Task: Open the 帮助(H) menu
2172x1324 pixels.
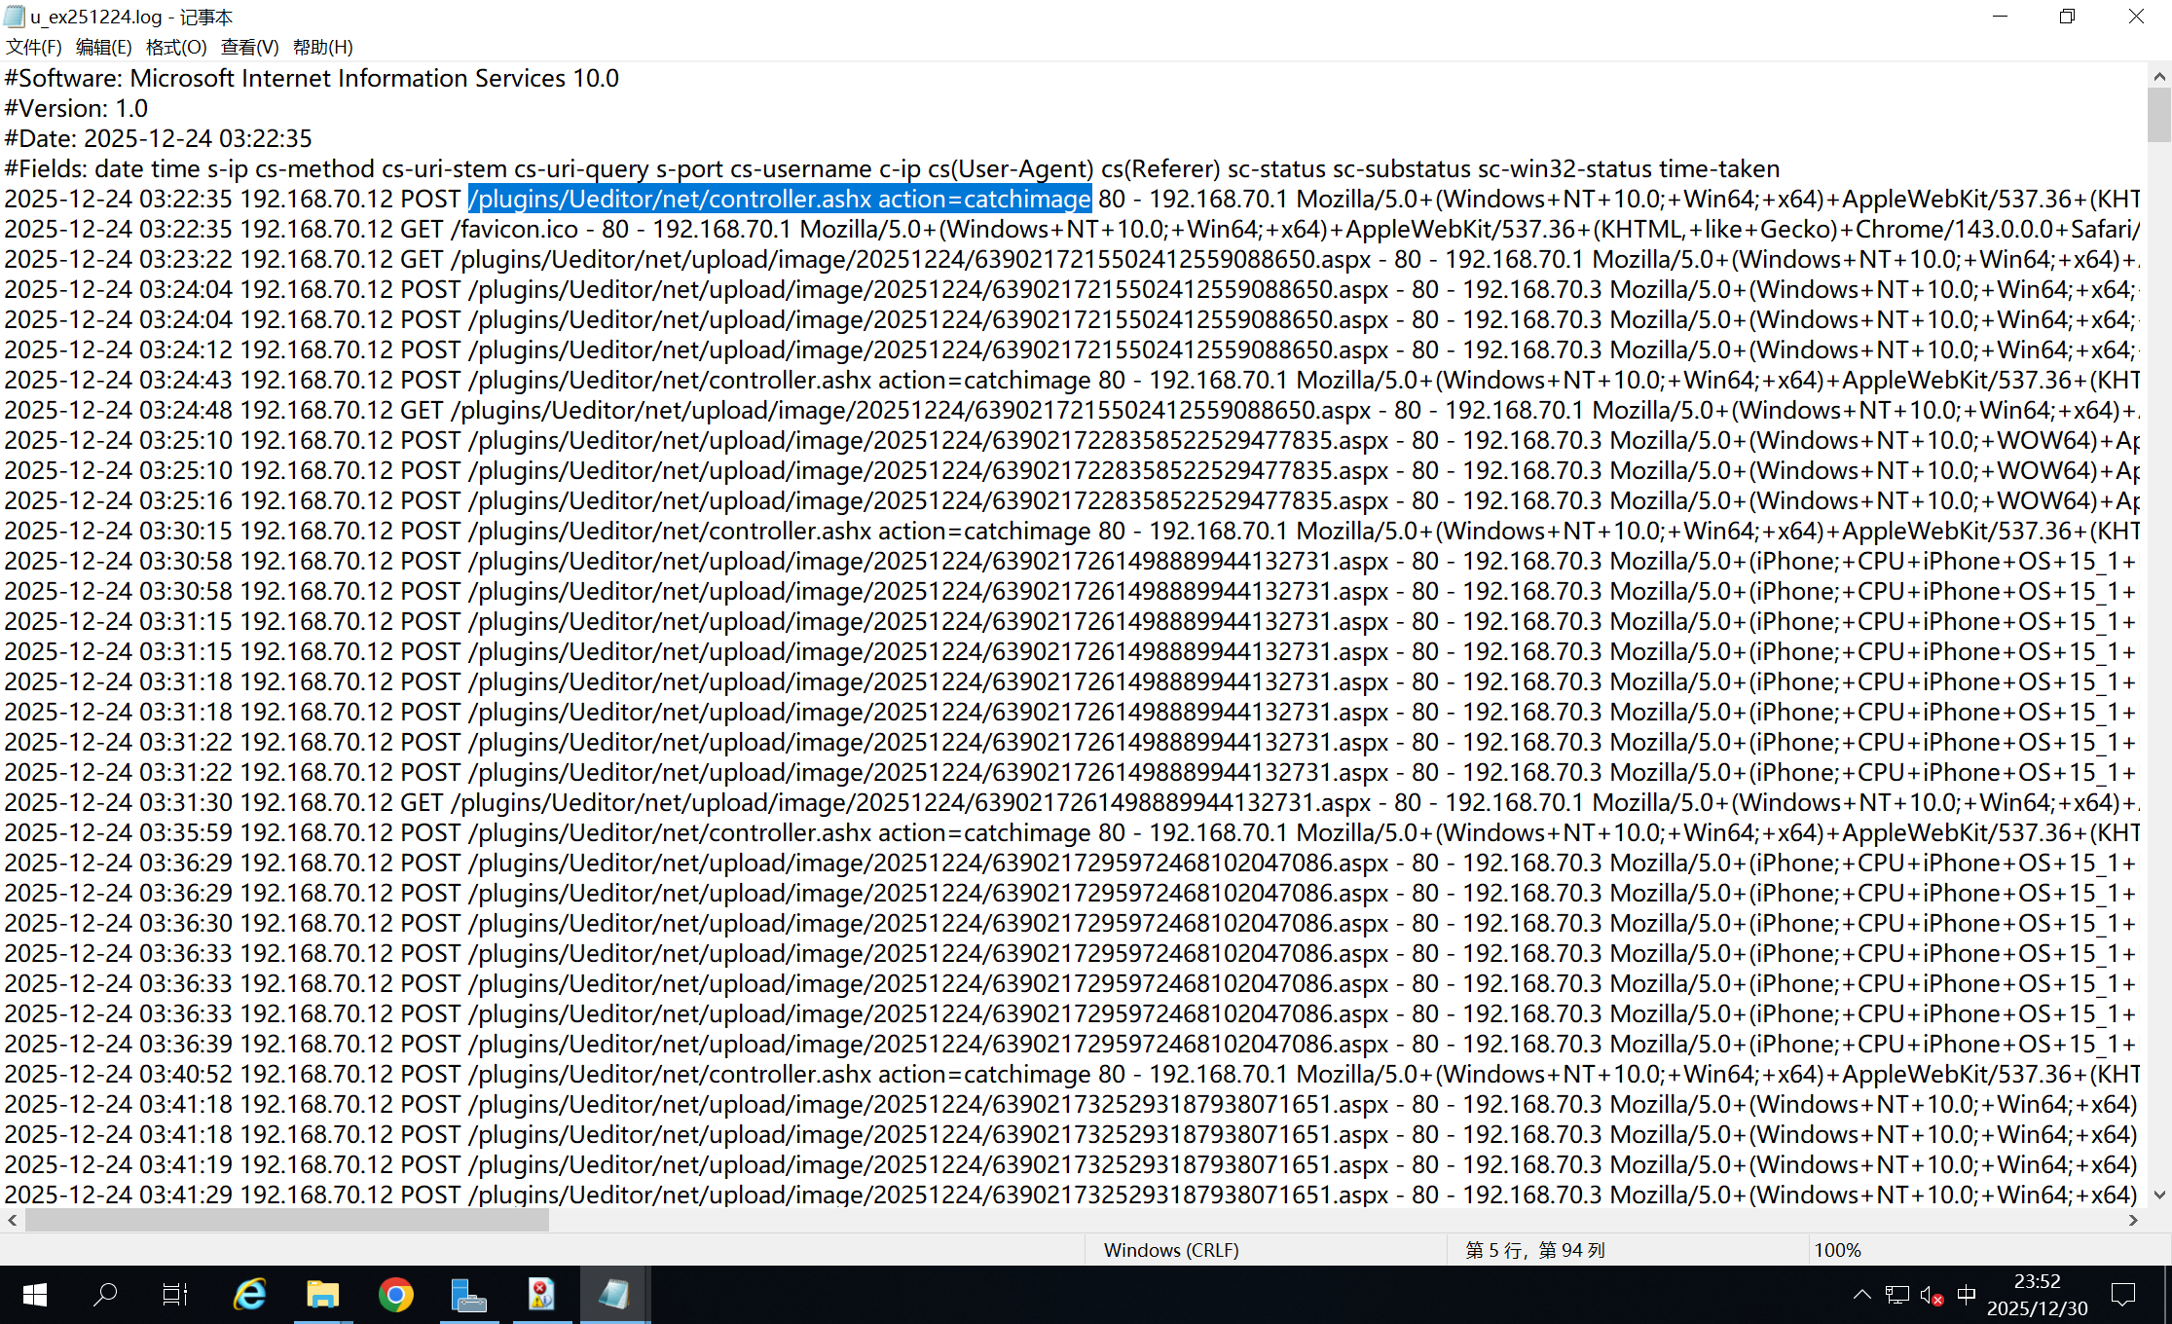Action: point(322,47)
